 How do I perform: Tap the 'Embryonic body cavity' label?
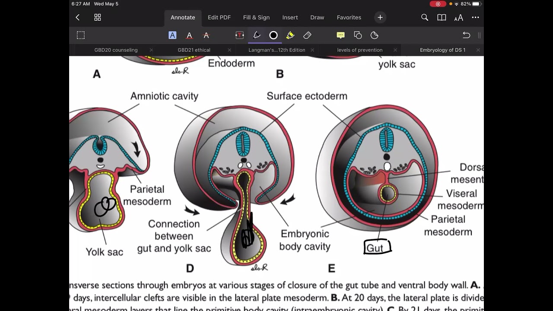click(305, 240)
